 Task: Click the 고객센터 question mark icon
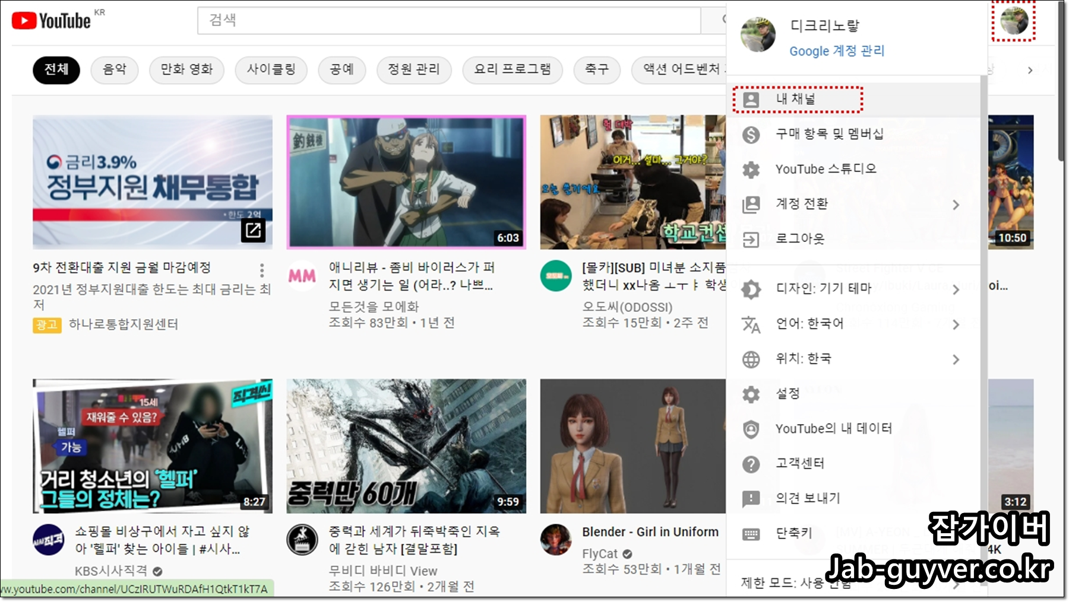(752, 463)
